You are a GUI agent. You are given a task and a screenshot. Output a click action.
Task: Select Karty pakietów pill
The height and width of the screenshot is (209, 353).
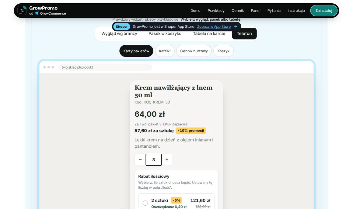tap(136, 51)
